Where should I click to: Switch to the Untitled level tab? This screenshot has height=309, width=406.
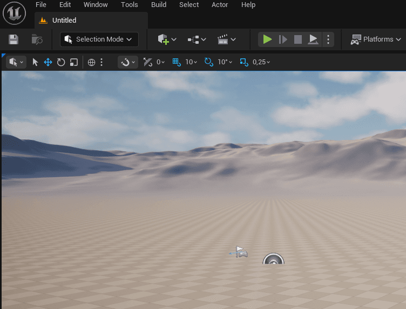pos(64,21)
